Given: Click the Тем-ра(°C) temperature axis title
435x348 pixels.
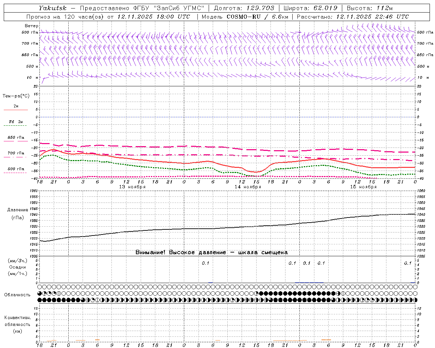Looking at the screenshot, I should (x=16, y=96).
